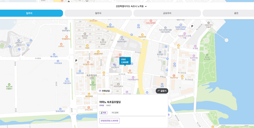The width and height of the screenshot is (254, 128).
Task: Click the P parking marker near 방송통신대학교
Action: point(192,26)
